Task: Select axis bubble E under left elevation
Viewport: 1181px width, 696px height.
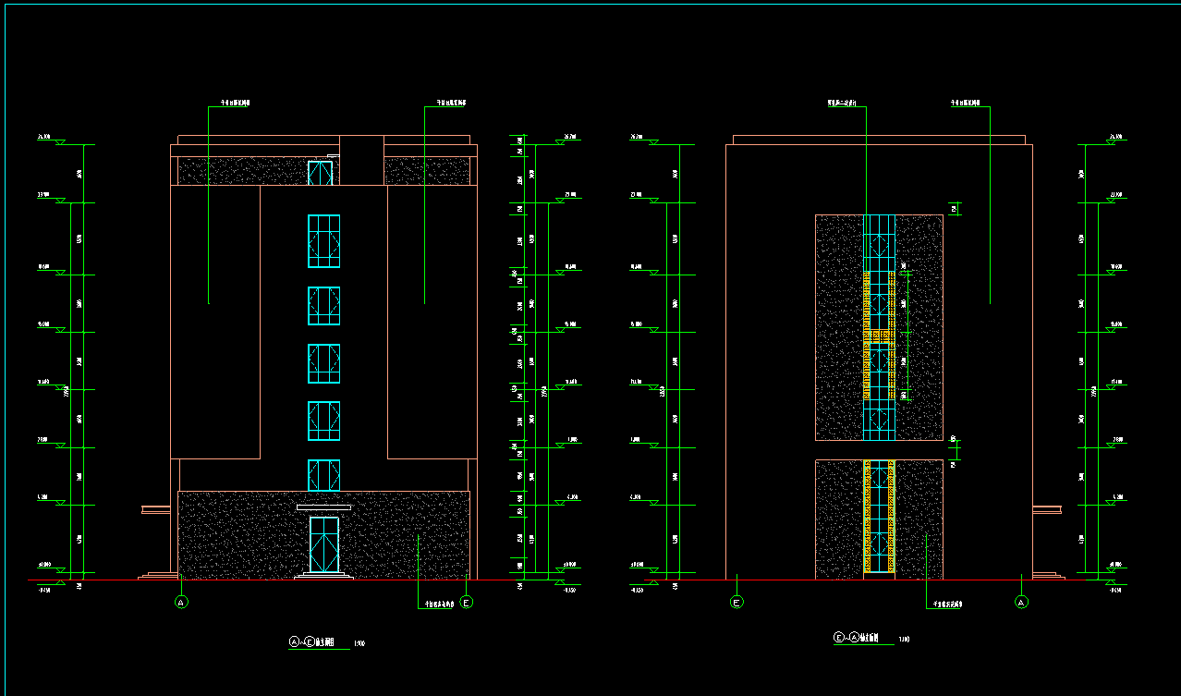Action: (467, 603)
